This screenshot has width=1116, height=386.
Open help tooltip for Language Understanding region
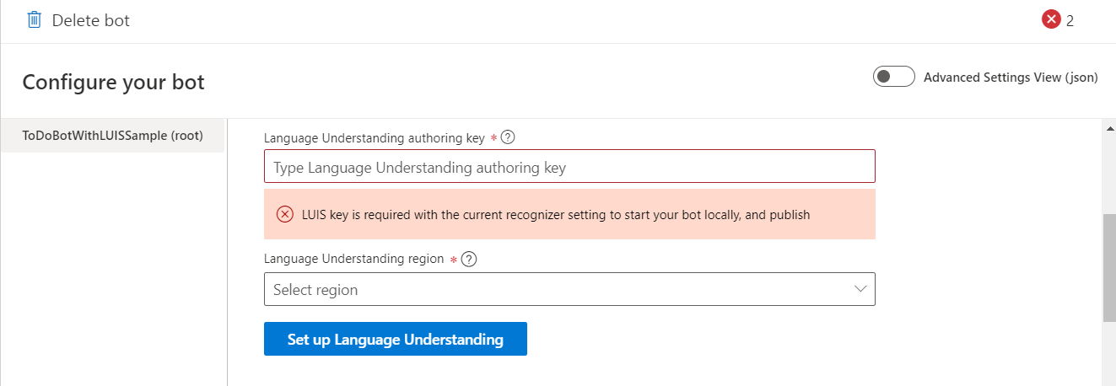tap(470, 260)
